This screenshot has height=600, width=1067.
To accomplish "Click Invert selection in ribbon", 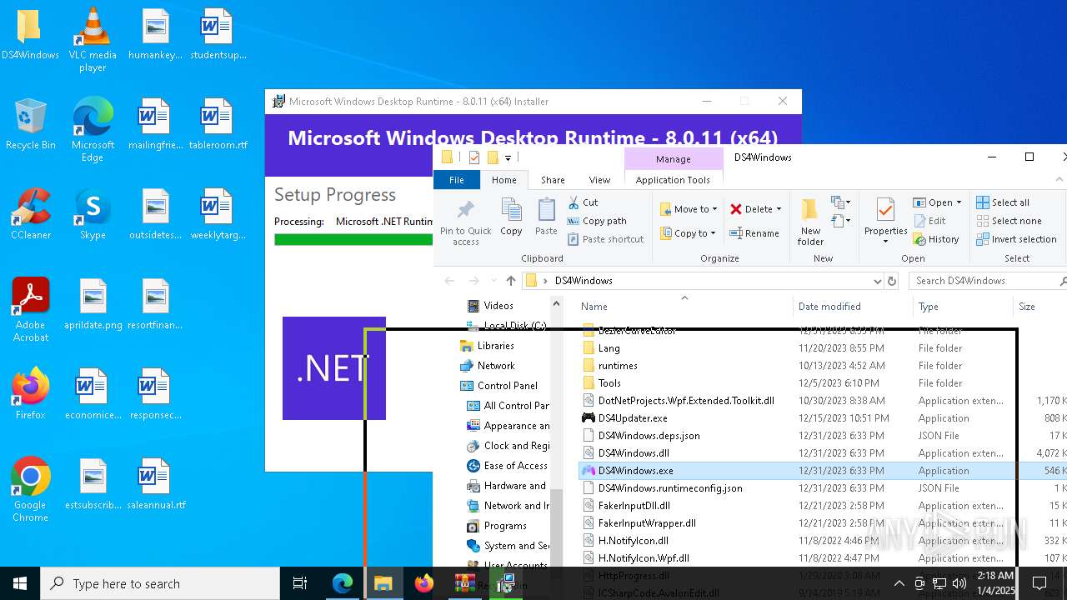I will (1016, 239).
